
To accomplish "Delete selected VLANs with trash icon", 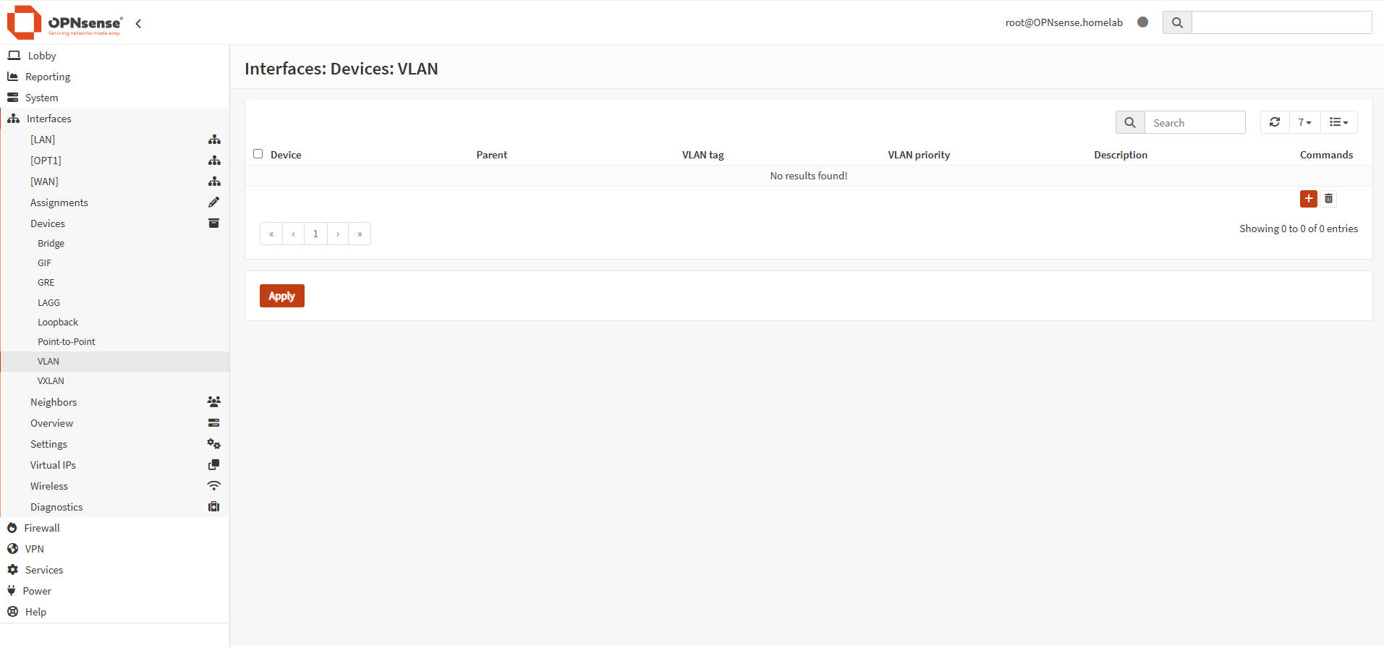I will [x=1328, y=199].
